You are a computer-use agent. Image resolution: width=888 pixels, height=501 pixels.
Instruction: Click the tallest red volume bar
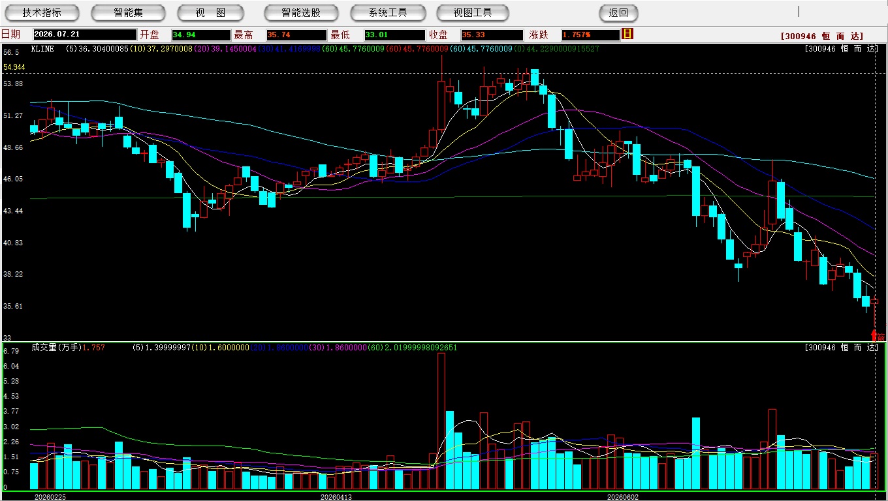(441, 421)
